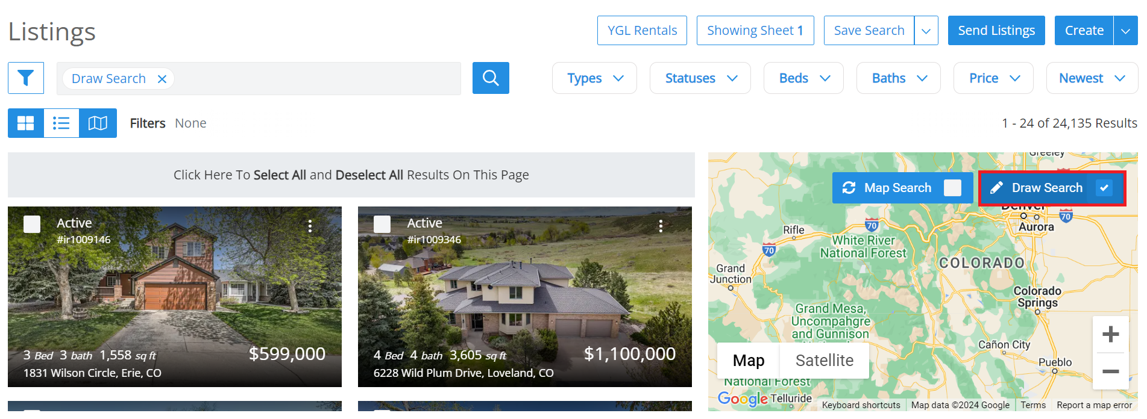Open options menu for listing #ir1009146
Image resolution: width=1147 pixels, height=419 pixels.
tap(310, 226)
